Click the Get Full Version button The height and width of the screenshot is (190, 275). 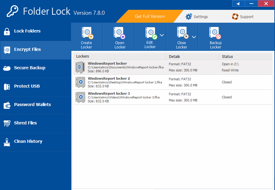(150, 17)
